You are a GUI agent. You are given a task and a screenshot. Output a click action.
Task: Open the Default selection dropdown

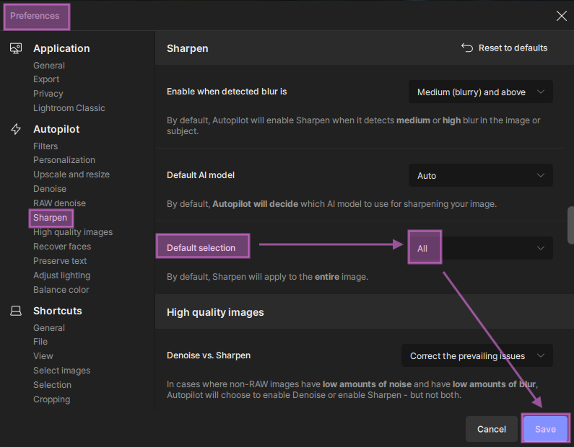(x=480, y=248)
